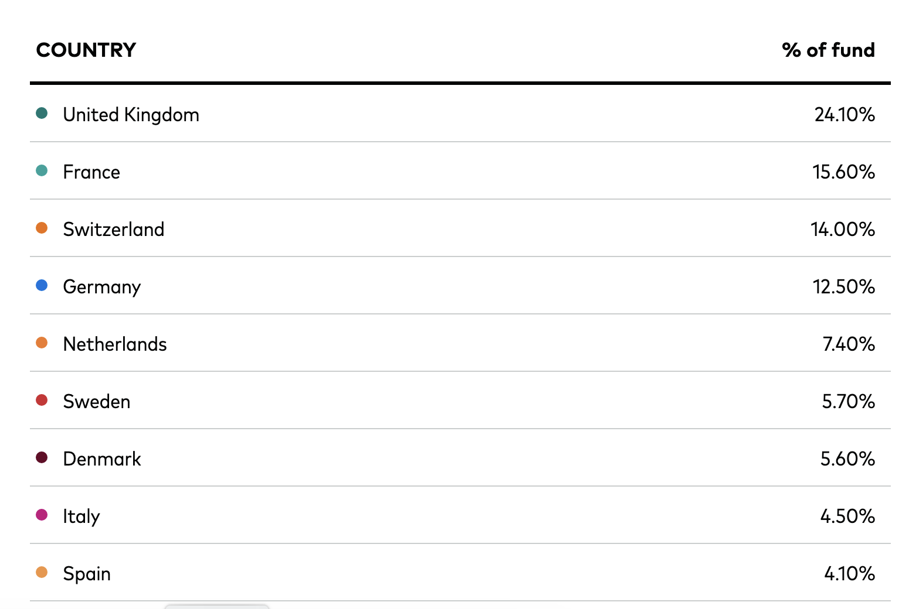Click the Italy row label
Screen dimensions: 909x609
pyautogui.click(x=82, y=517)
